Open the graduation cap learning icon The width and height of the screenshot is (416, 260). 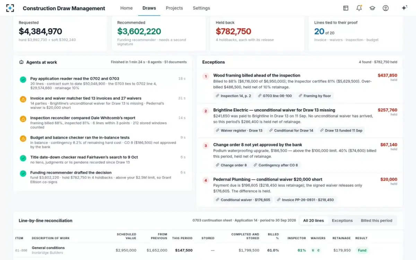click(372, 8)
